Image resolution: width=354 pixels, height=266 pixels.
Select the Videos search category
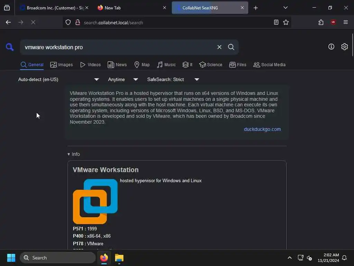90,65
